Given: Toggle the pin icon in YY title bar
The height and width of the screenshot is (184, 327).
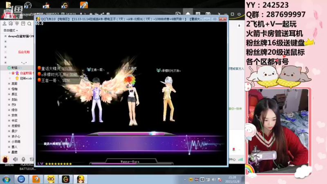Looking at the screenshot, I should [x=219, y=14].
